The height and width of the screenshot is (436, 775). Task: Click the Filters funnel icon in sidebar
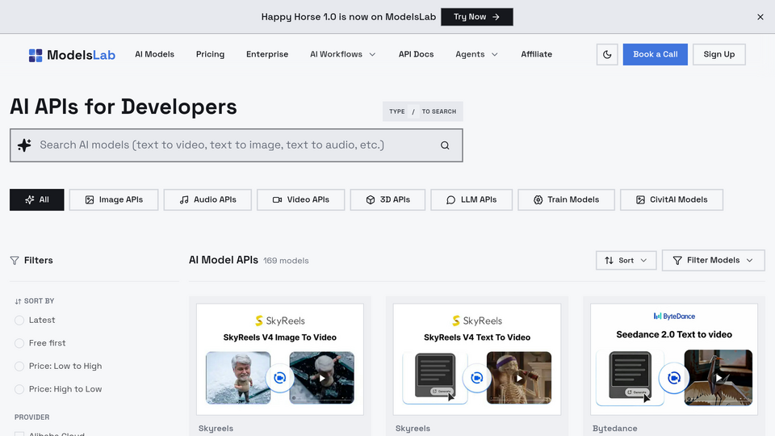(15, 261)
